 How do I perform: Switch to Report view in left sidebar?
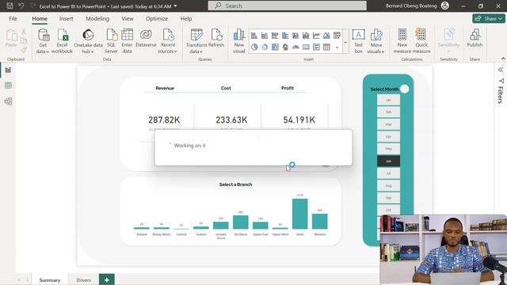coord(8,70)
